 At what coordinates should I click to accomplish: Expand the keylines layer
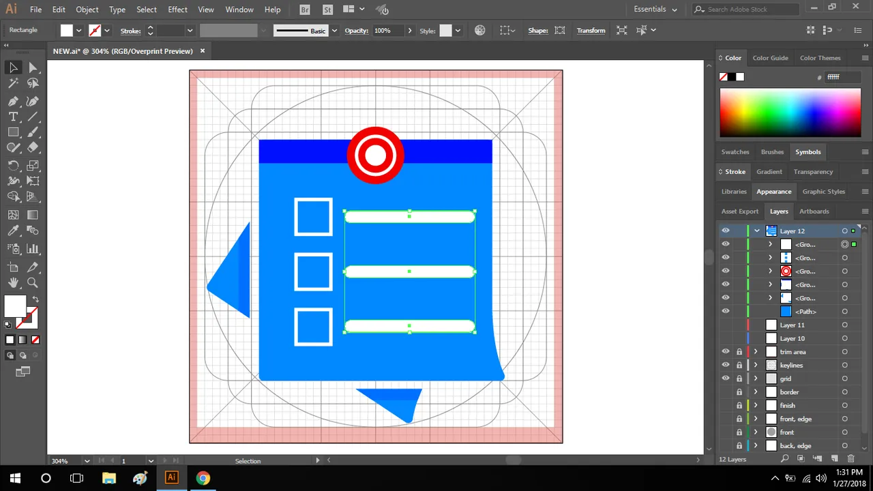756,365
